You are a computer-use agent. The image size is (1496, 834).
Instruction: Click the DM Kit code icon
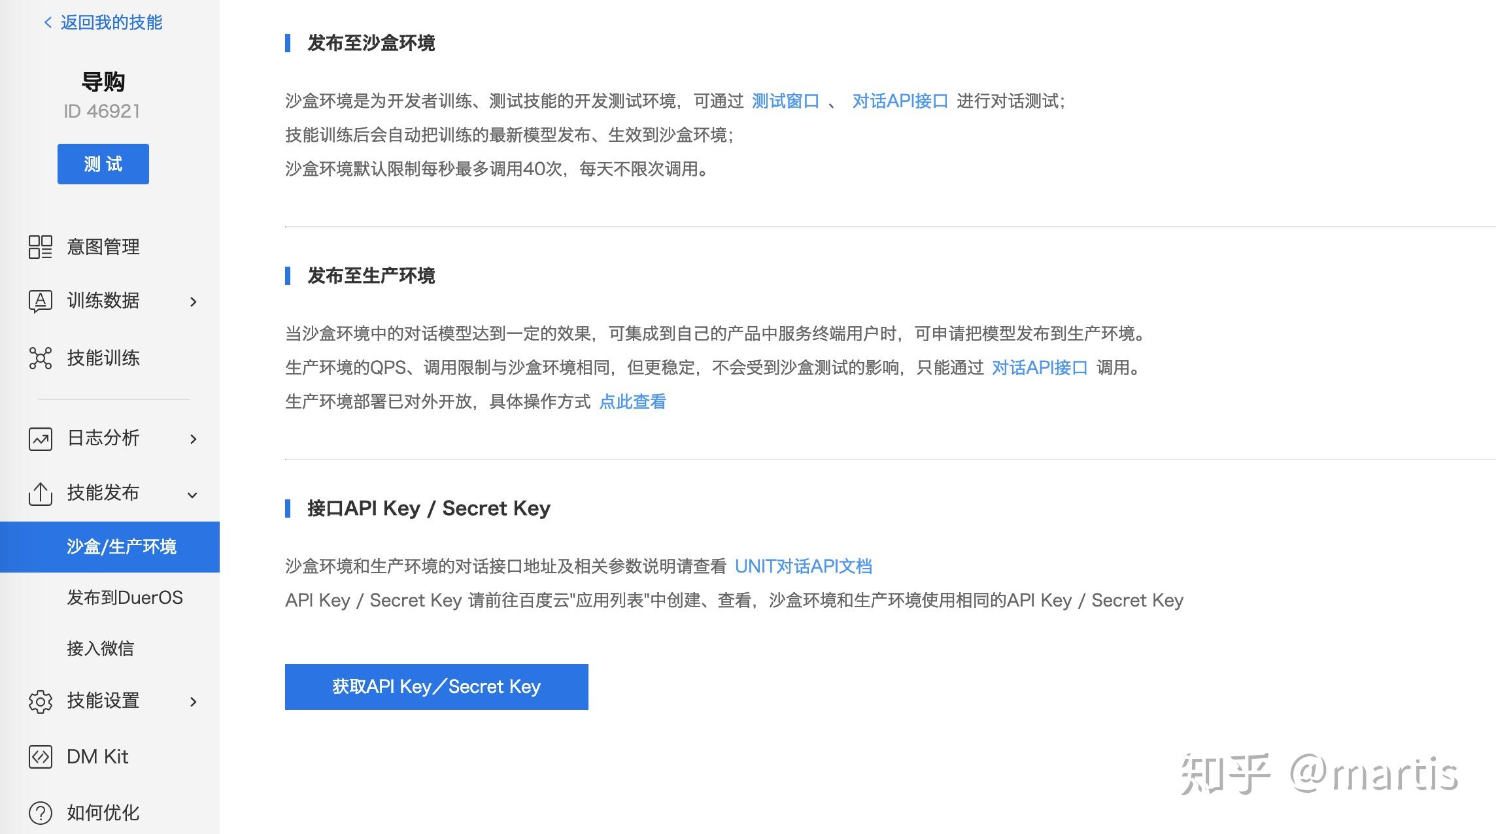coord(40,757)
